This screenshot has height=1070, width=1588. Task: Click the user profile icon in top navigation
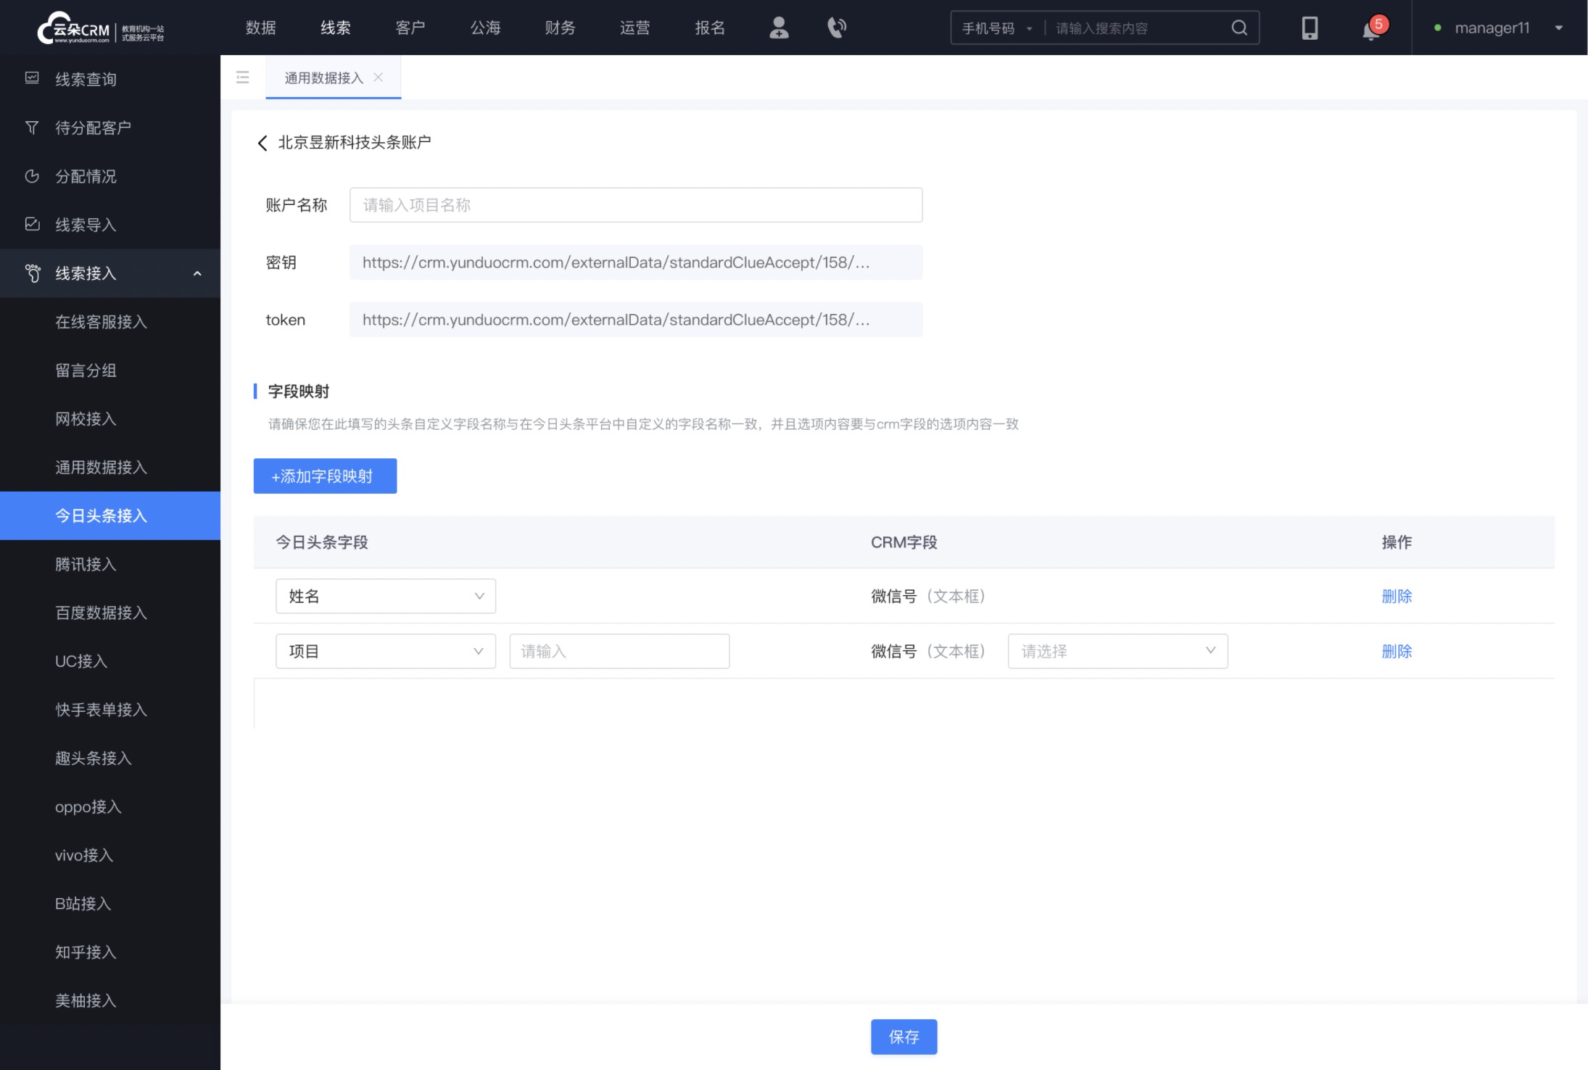tap(779, 26)
